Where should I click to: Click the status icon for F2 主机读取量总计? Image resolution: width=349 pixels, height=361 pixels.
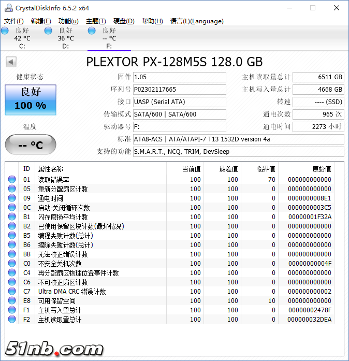[x=12, y=319]
